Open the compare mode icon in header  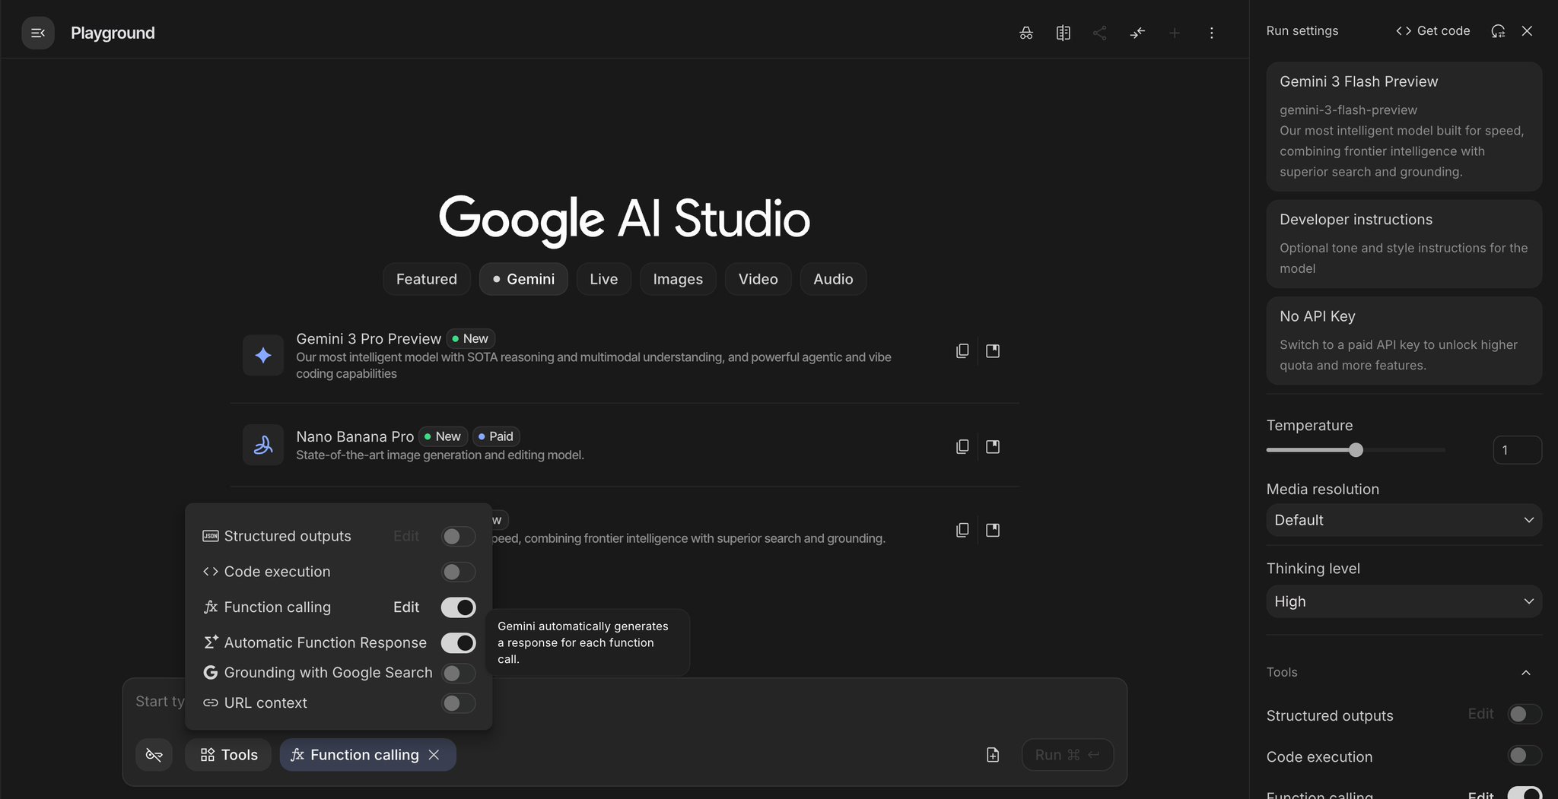pyautogui.click(x=1064, y=33)
